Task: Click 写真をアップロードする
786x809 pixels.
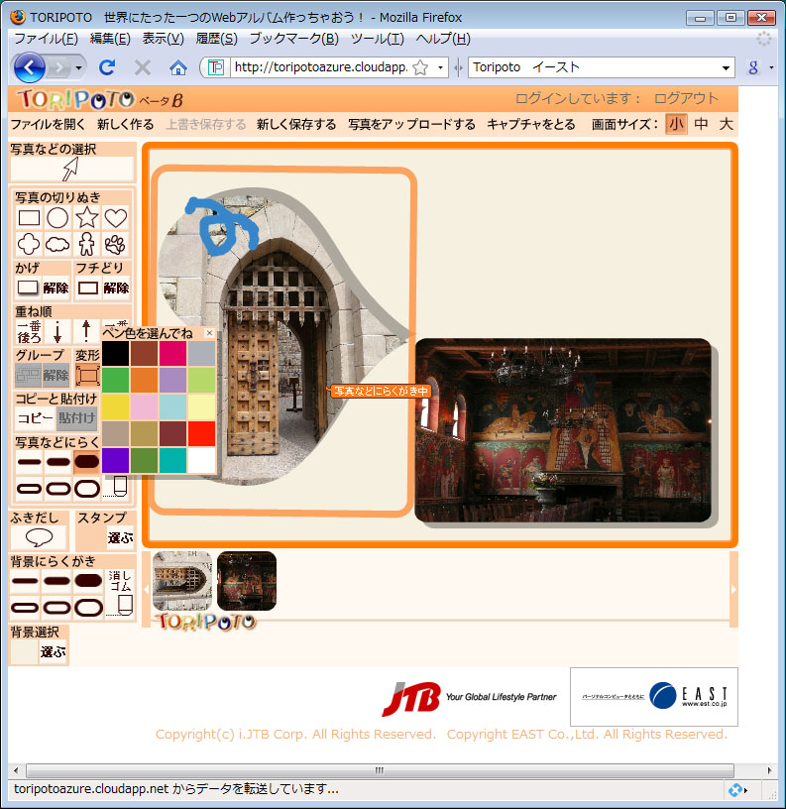Action: tap(411, 124)
